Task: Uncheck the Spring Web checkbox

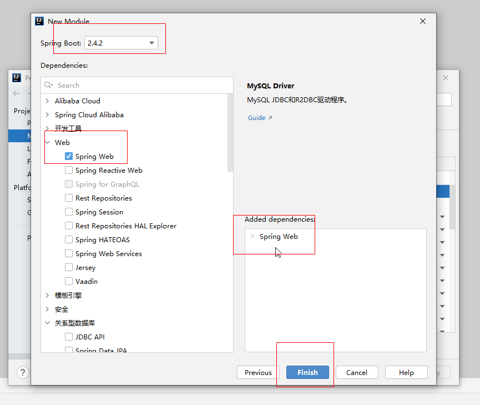Action: coord(69,156)
